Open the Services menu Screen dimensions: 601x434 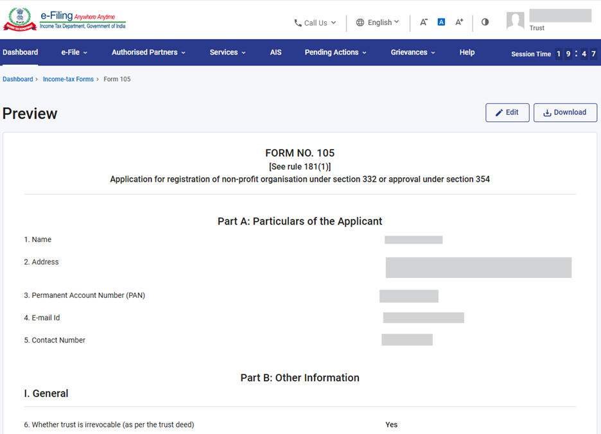click(x=227, y=53)
